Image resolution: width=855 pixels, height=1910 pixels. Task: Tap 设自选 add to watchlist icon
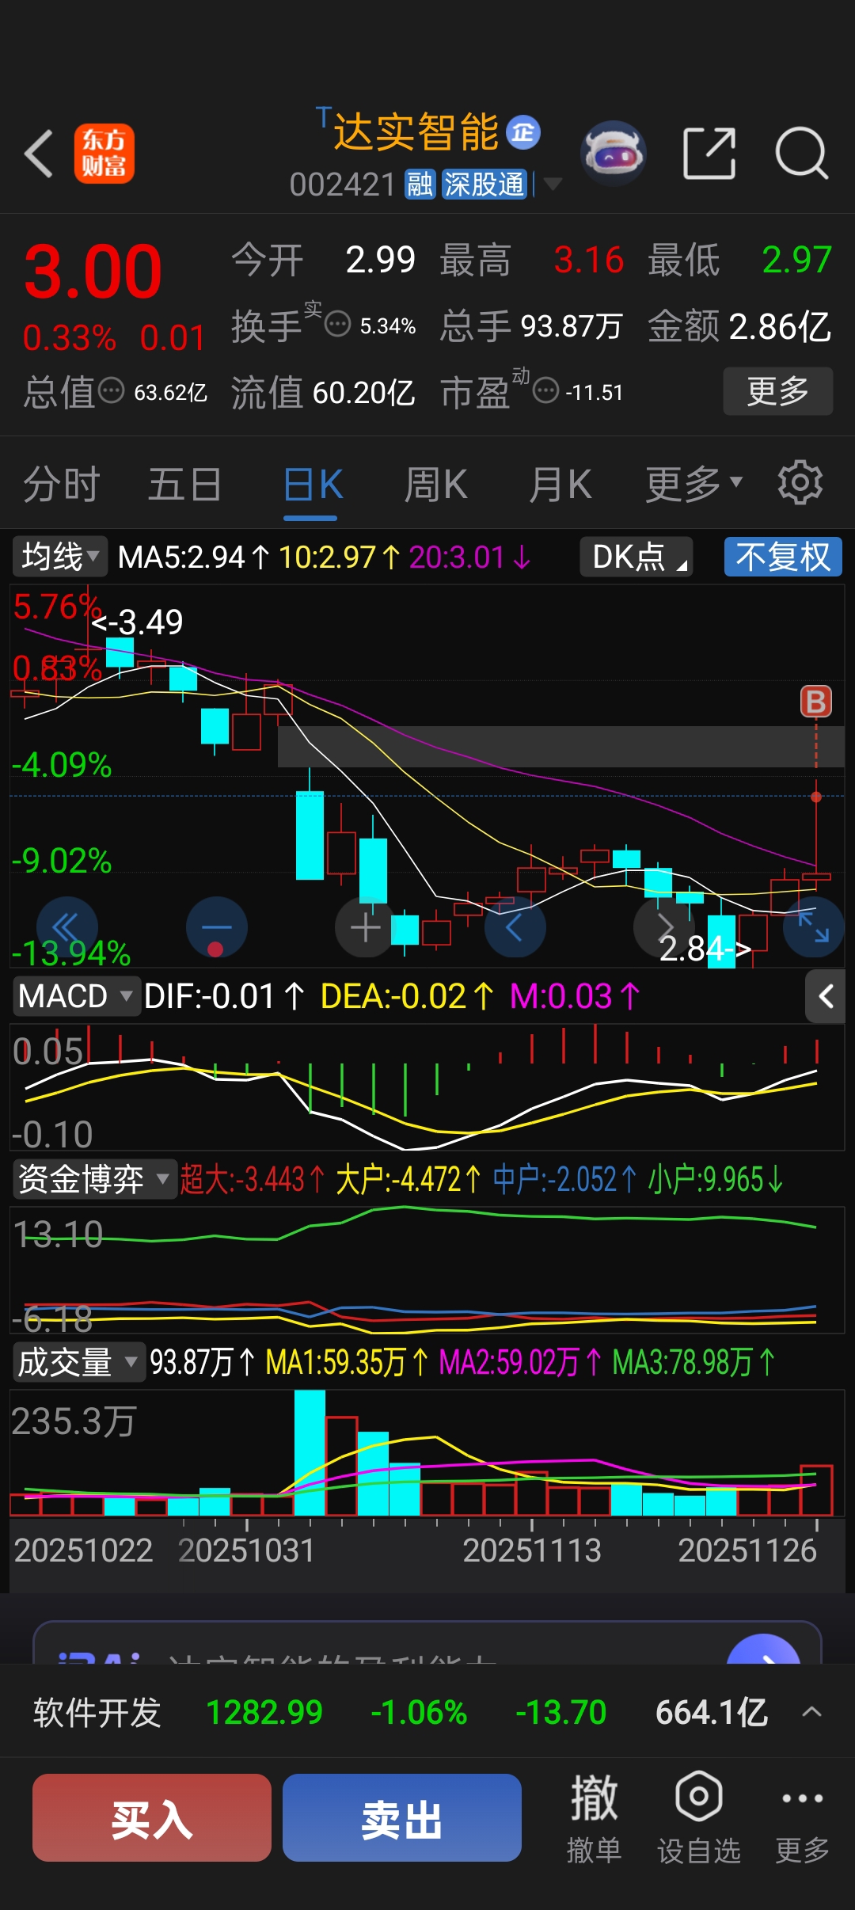click(698, 1817)
